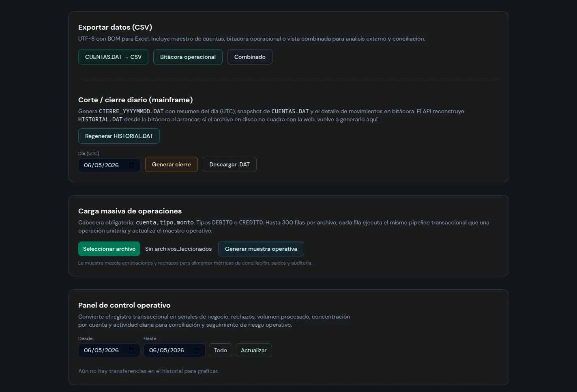Image resolution: width=577 pixels, height=392 pixels.
Task: Click Actualizar in Panel de control operativo
Action: (x=254, y=350)
